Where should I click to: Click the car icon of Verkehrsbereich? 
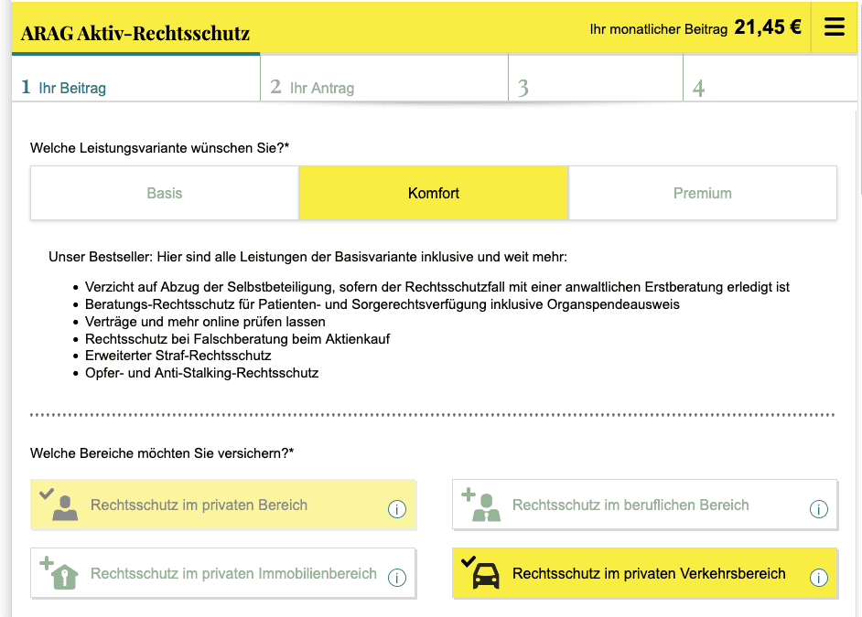(487, 576)
